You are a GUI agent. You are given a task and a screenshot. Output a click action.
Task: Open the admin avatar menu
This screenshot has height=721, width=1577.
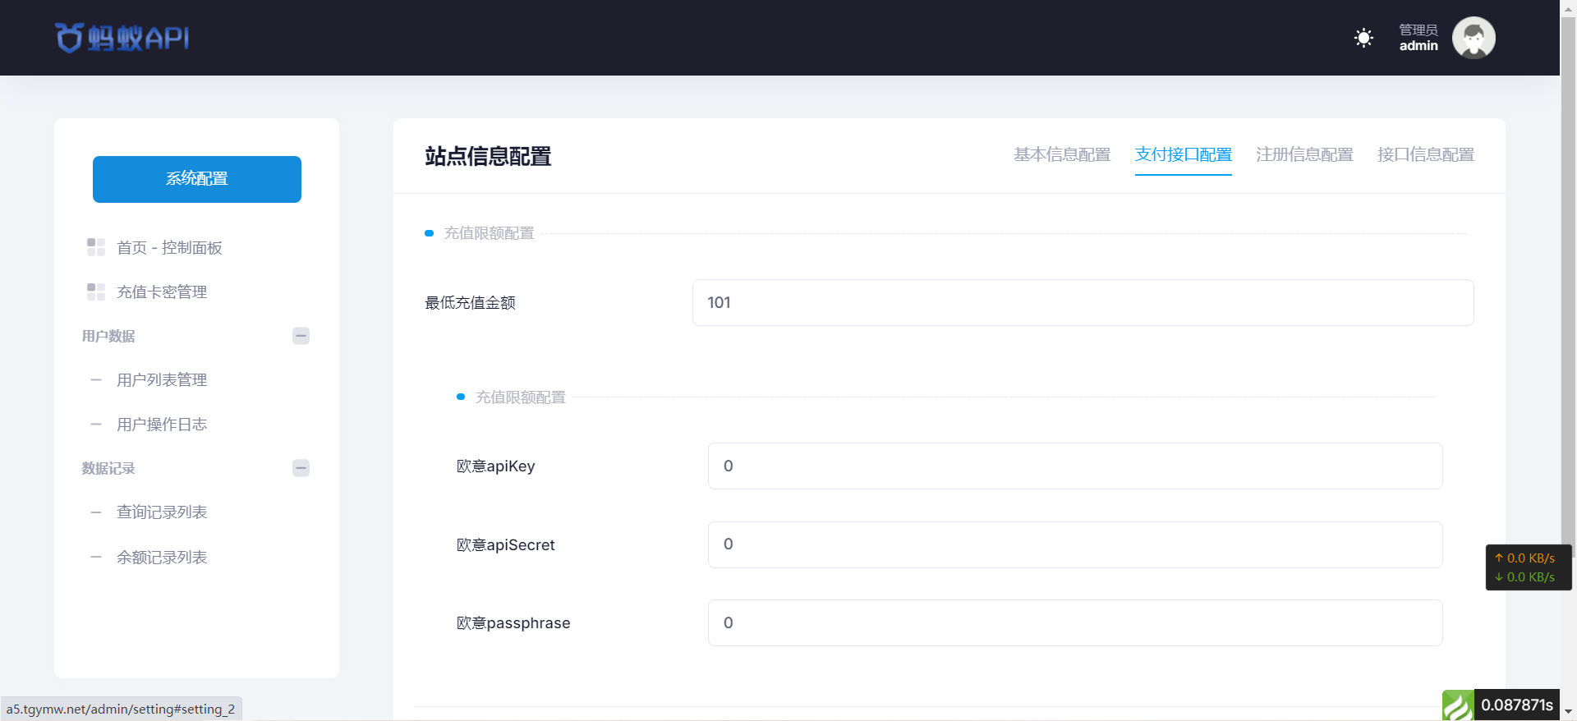(x=1474, y=38)
